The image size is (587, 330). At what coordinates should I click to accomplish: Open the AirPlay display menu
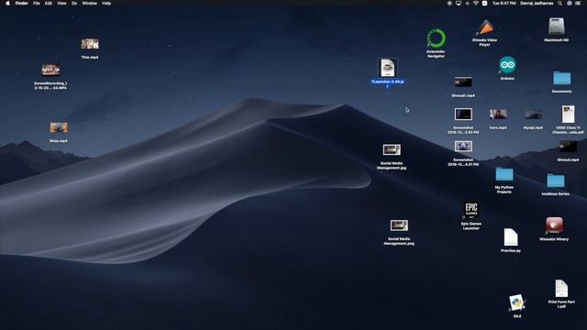[459, 4]
